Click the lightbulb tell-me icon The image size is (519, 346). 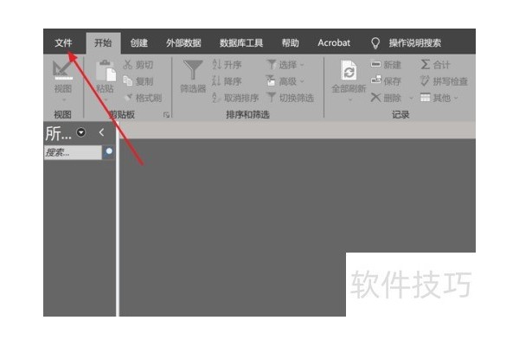375,43
